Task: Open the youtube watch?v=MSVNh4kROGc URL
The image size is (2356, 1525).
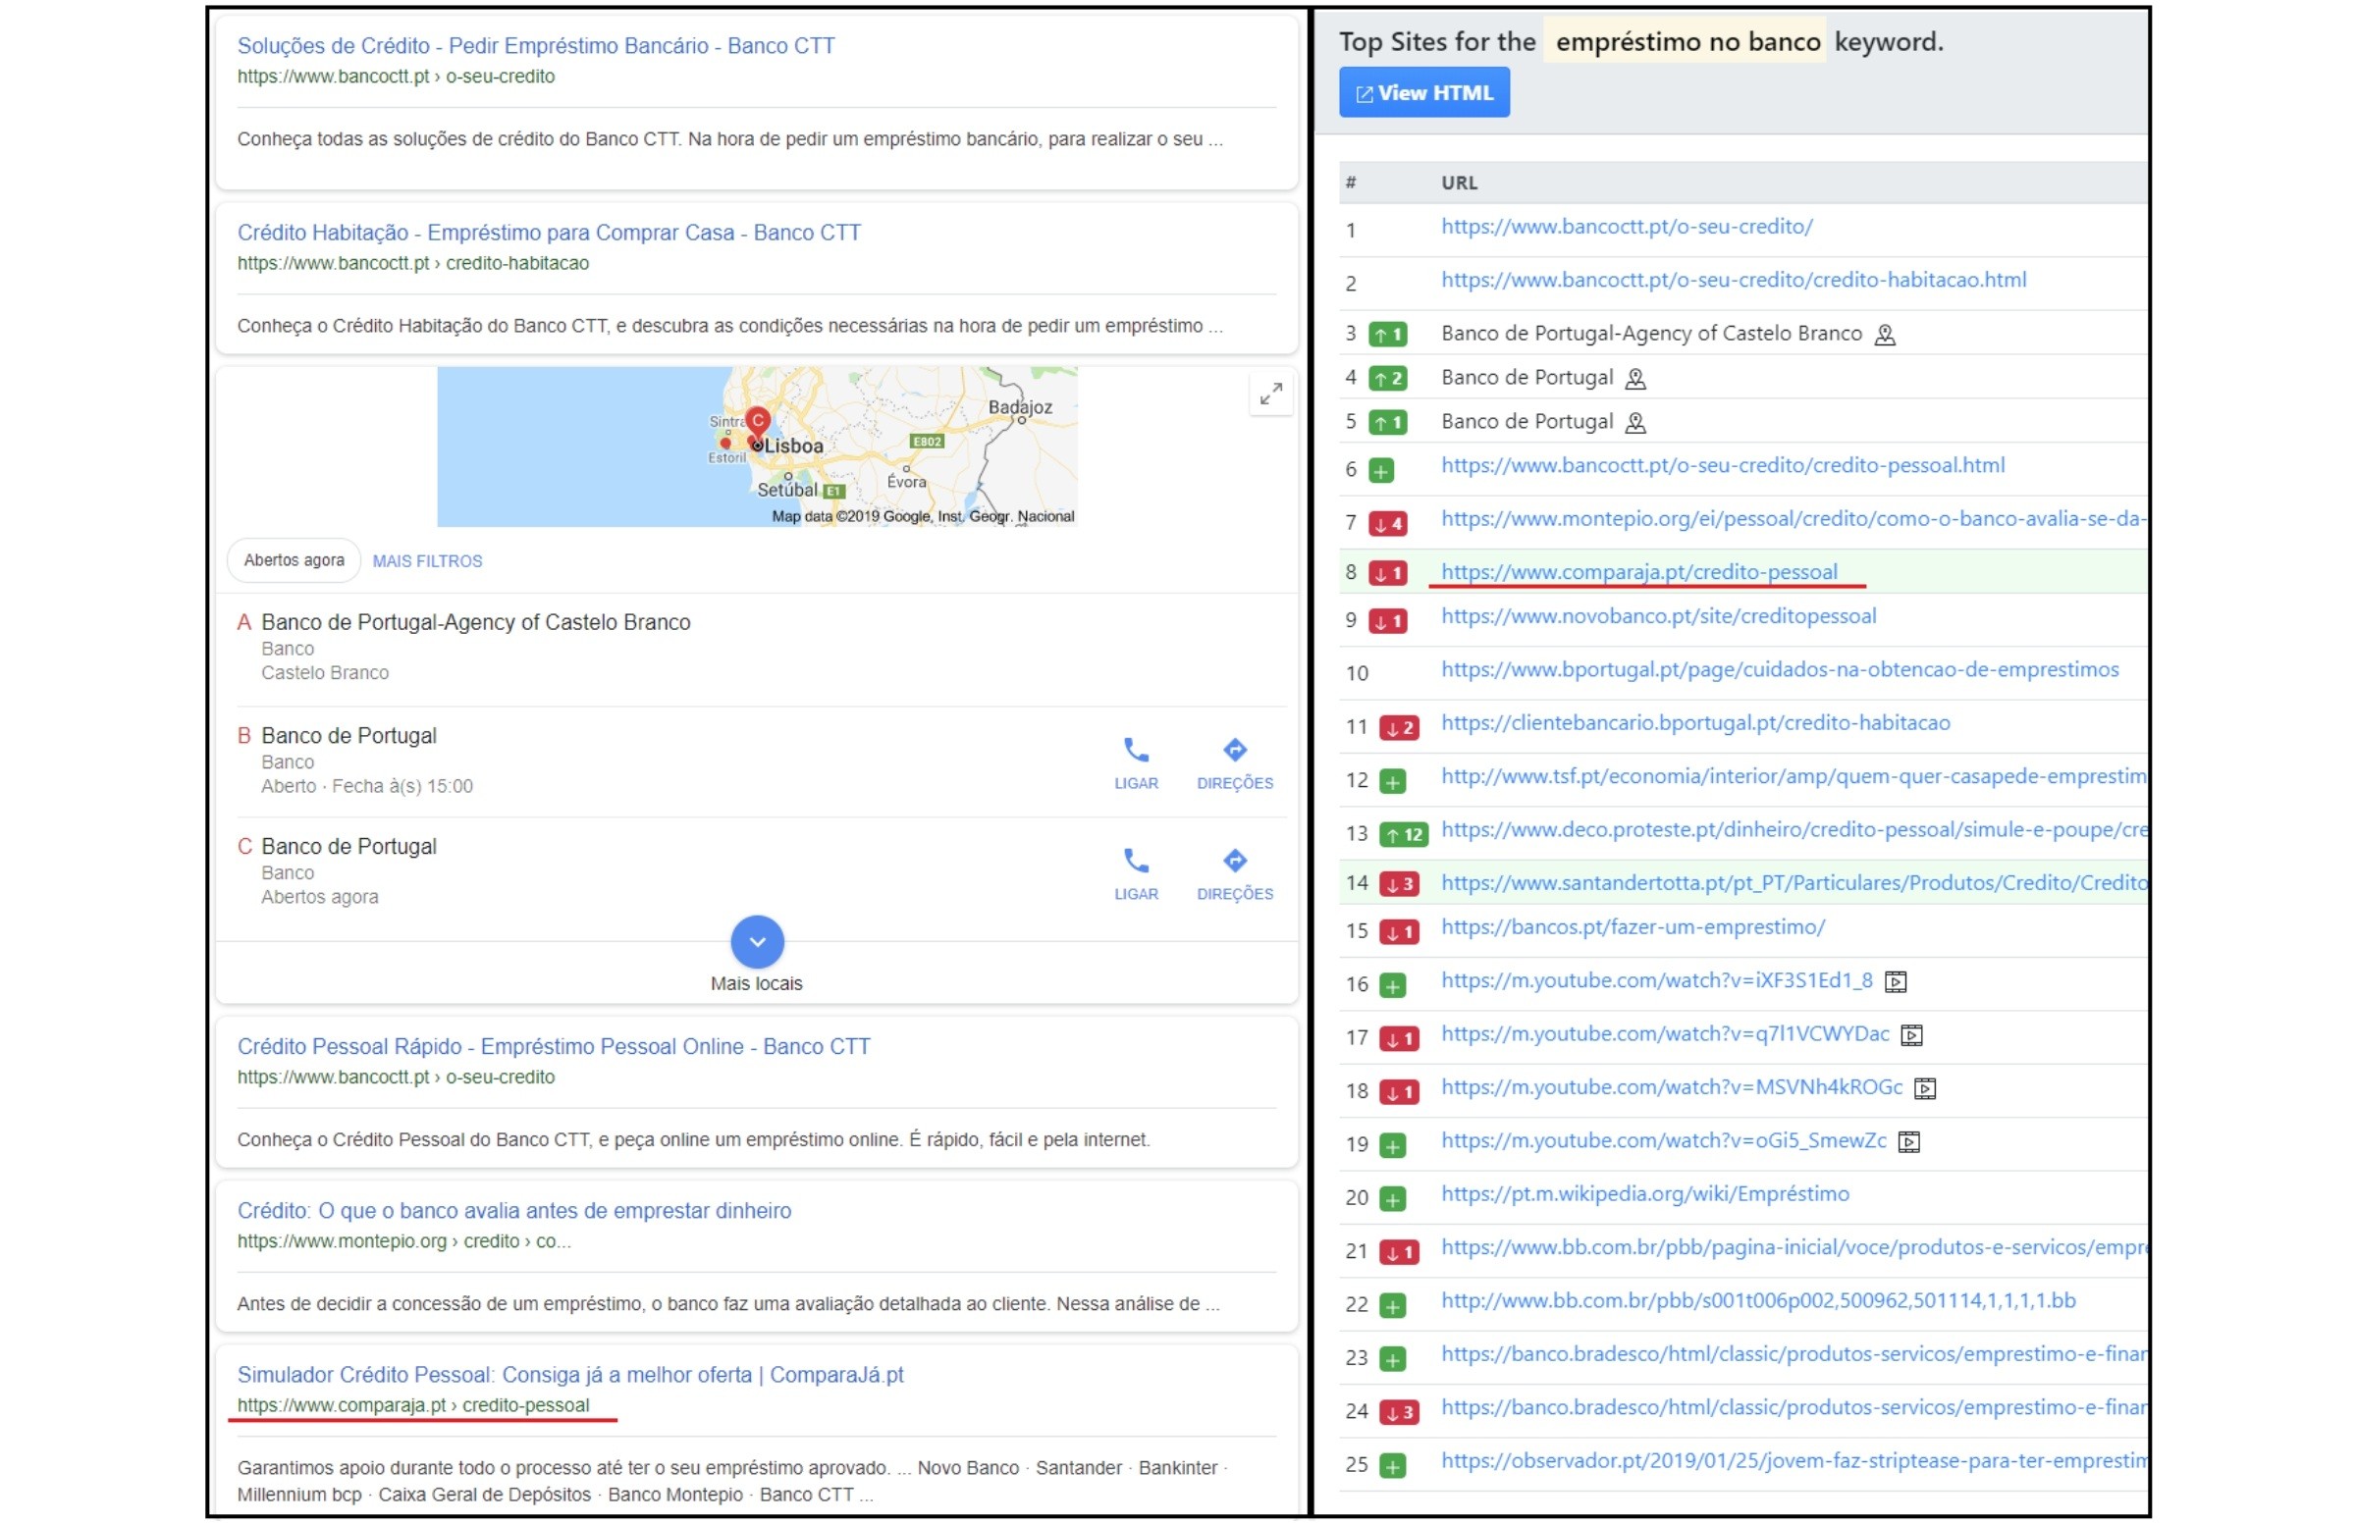Action: (x=1672, y=1087)
